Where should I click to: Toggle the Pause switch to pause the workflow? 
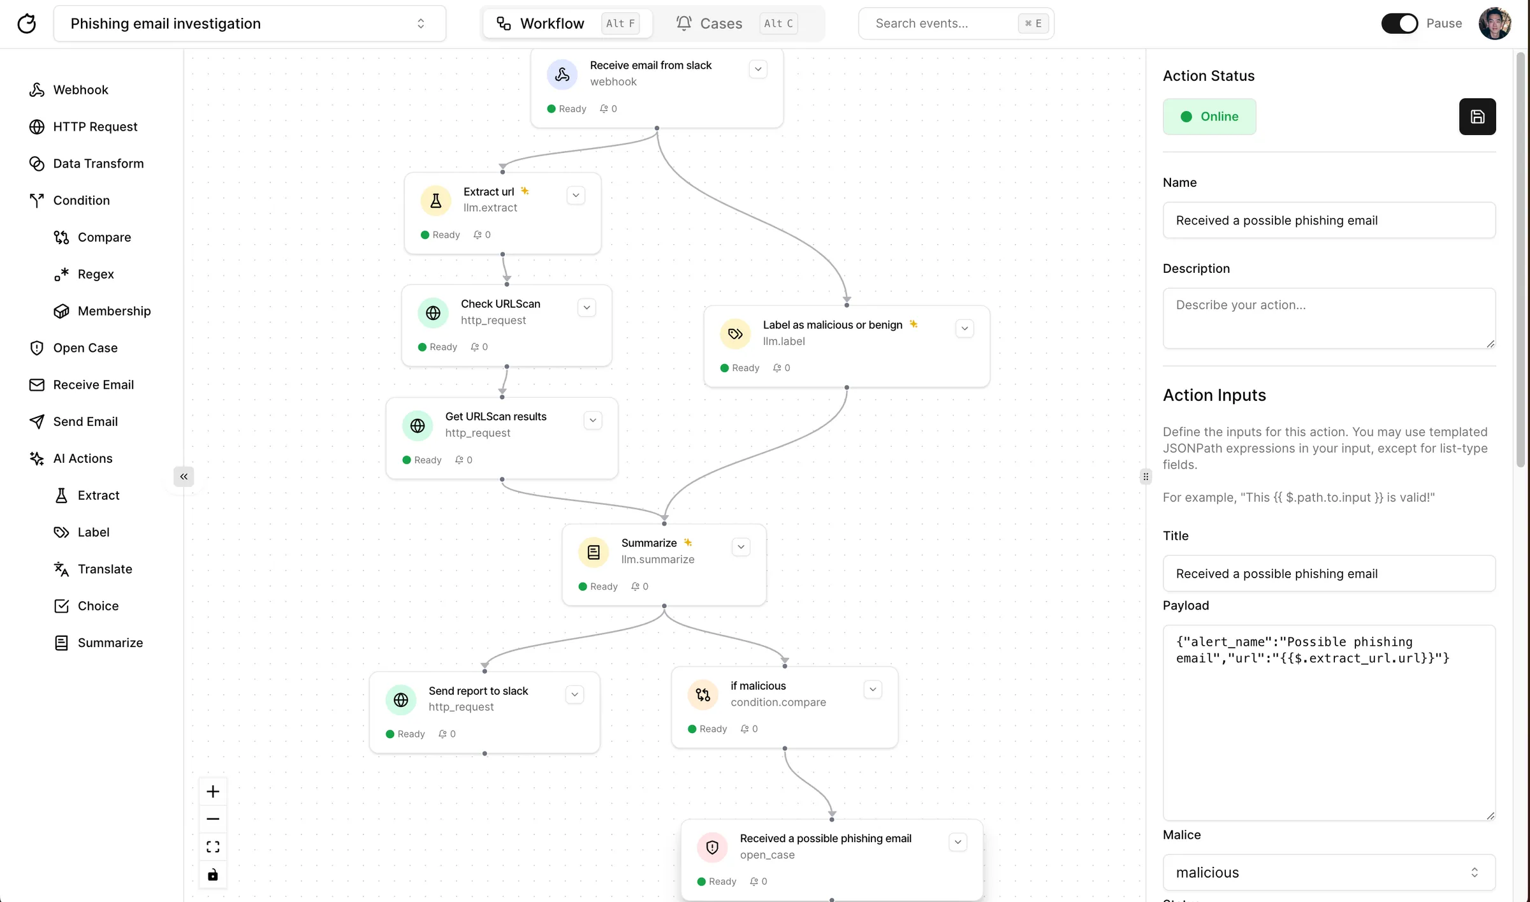(x=1399, y=23)
